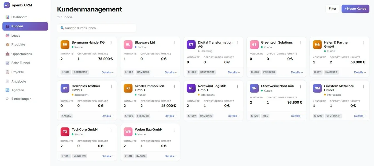This screenshot has height=166, width=374.
Task: View Details of Weber Bau GmbH
Action: click(171, 156)
